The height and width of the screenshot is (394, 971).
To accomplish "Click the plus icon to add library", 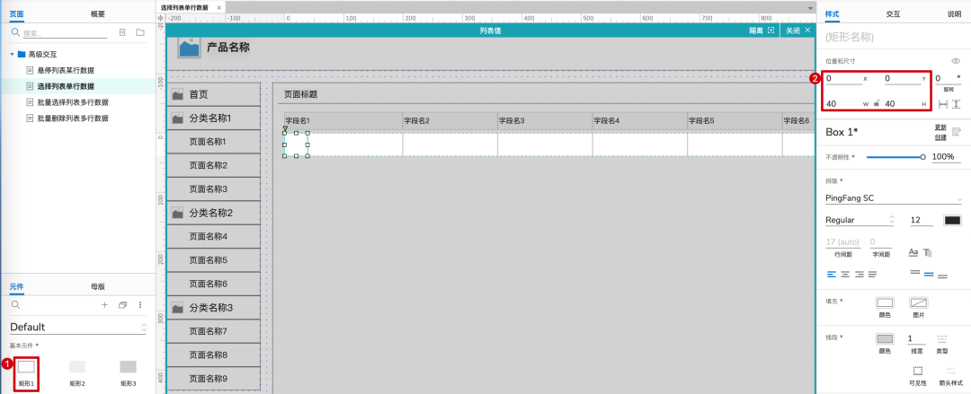I will pyautogui.click(x=104, y=305).
